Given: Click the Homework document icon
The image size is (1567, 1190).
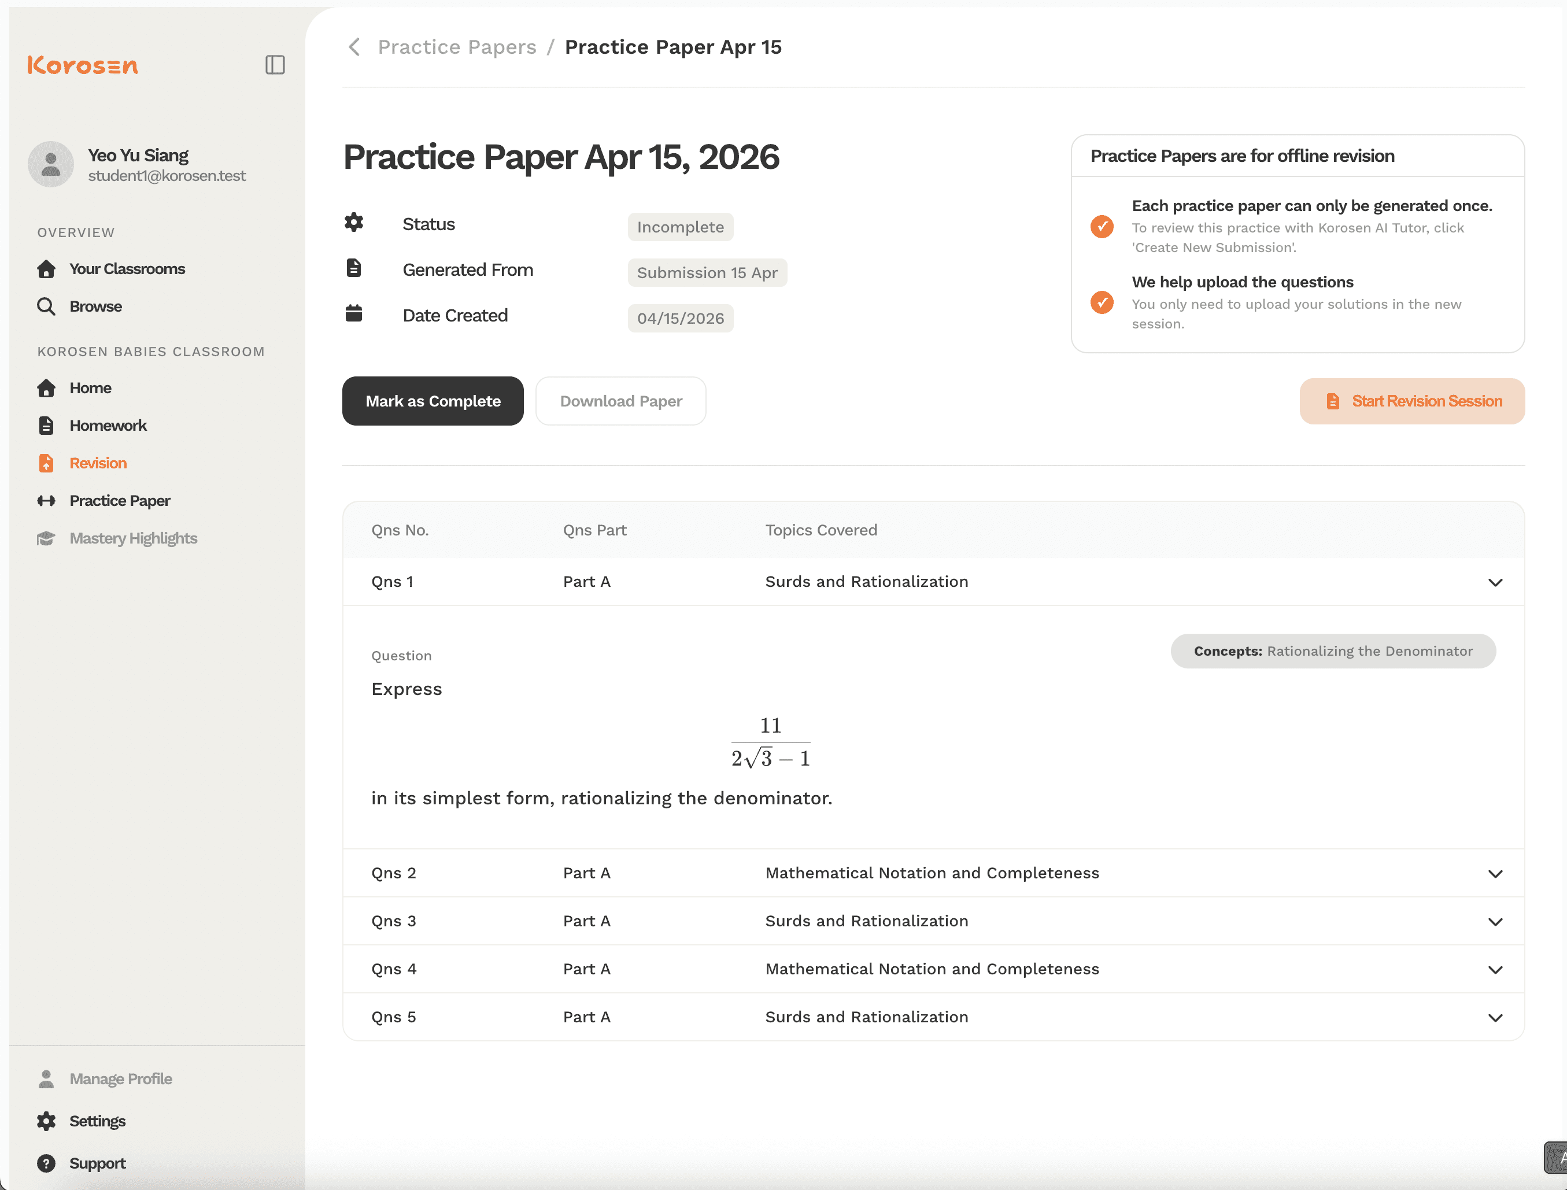Looking at the screenshot, I should point(46,425).
